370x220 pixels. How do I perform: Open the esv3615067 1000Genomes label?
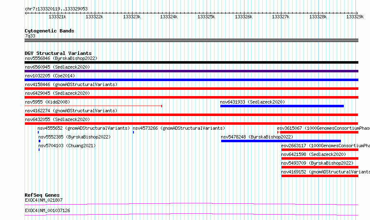[323, 128]
